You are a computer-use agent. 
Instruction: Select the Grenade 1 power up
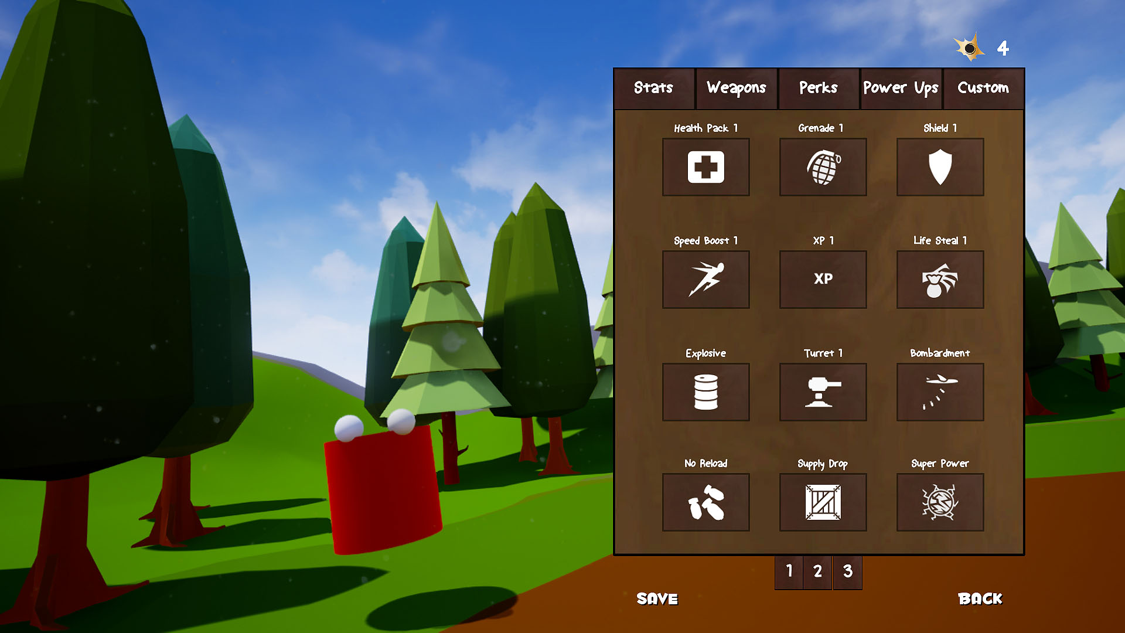coord(823,167)
